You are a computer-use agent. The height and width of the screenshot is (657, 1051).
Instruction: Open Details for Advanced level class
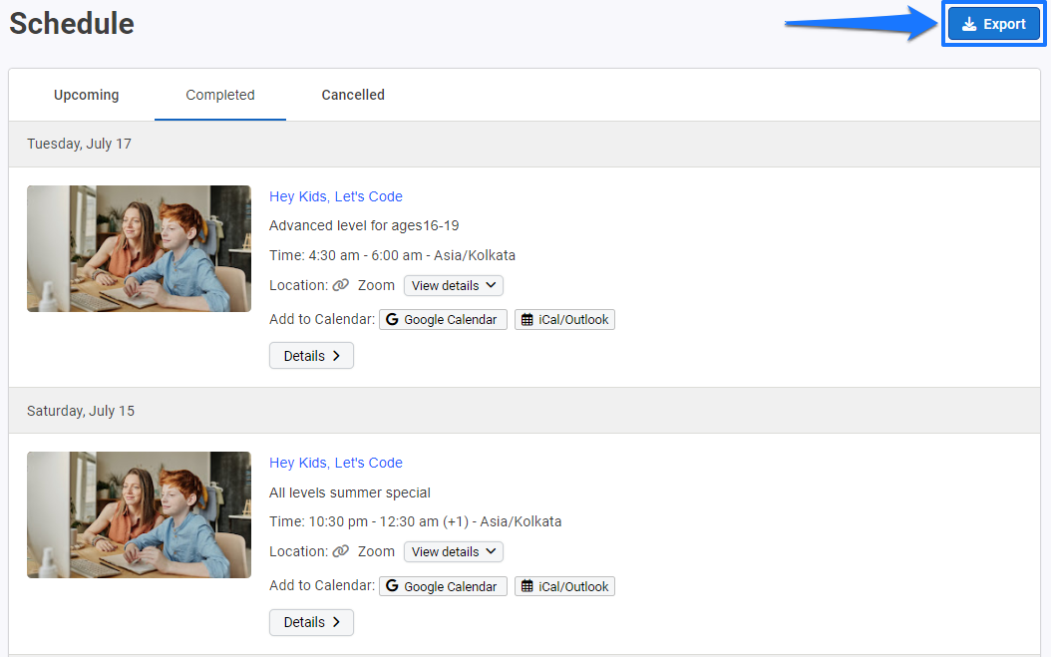311,356
